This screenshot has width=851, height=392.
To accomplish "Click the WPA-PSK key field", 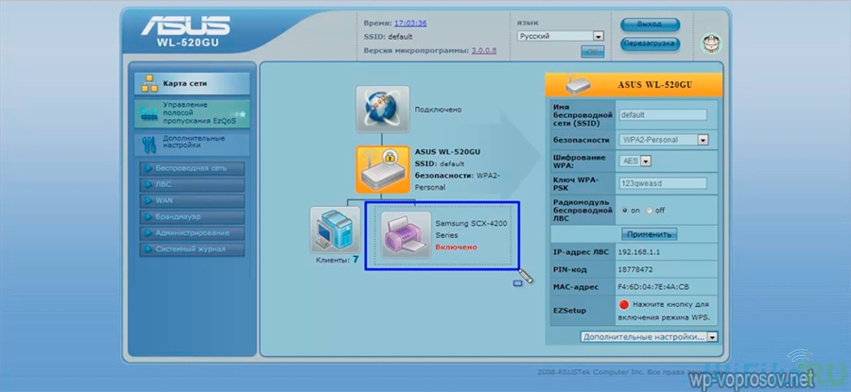I will [x=663, y=183].
